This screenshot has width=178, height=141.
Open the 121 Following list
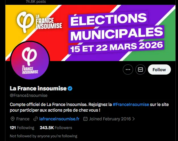22,128
